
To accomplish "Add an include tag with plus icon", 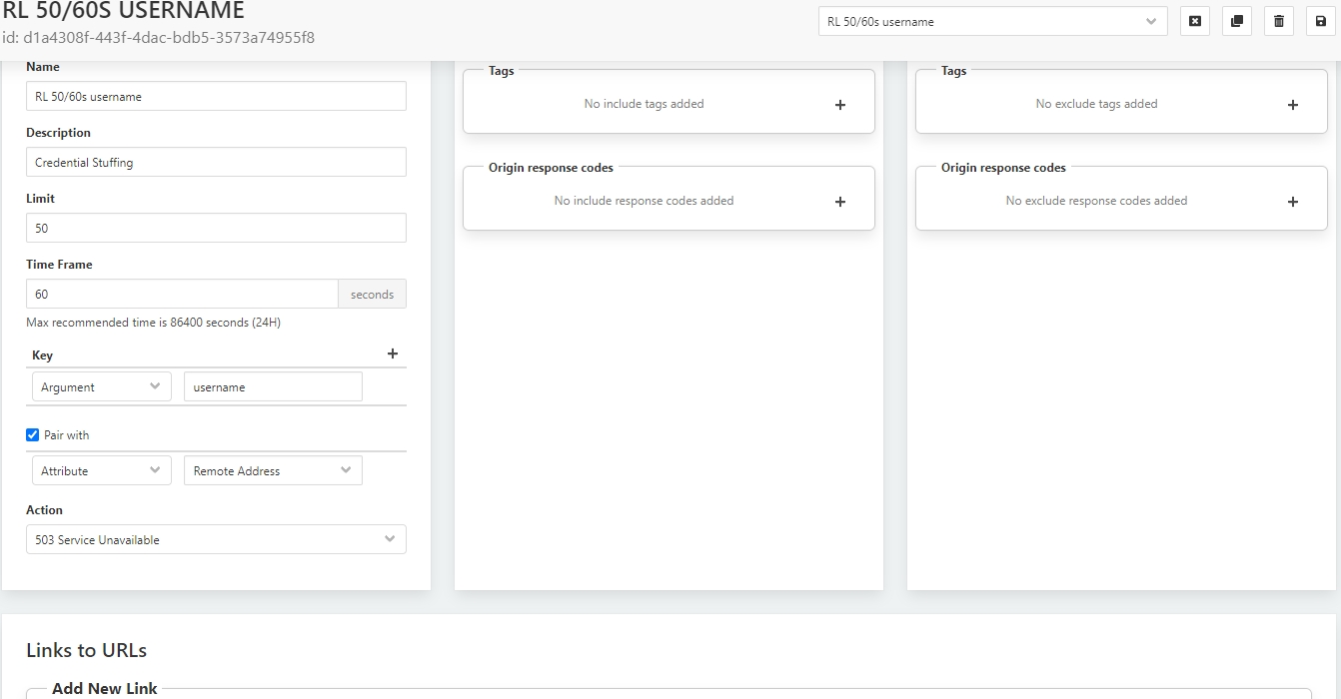I will click(839, 105).
